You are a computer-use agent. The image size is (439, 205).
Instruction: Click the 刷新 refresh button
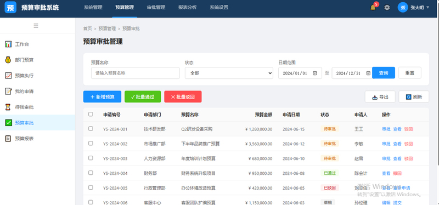coord(414,97)
